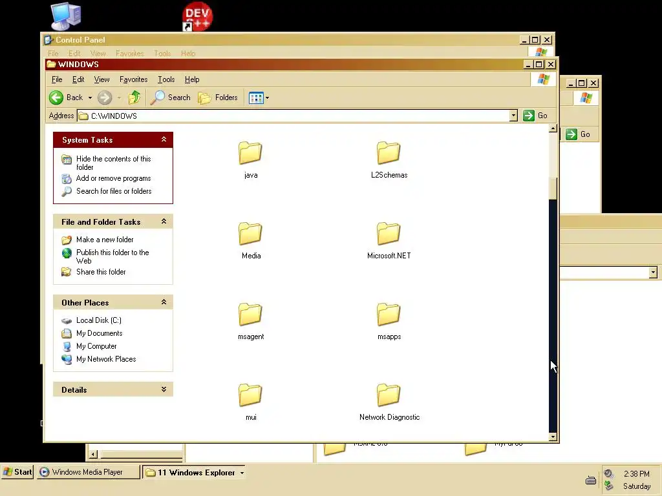The image size is (662, 496).
Task: Expand the Details panel
Action: [x=164, y=389]
